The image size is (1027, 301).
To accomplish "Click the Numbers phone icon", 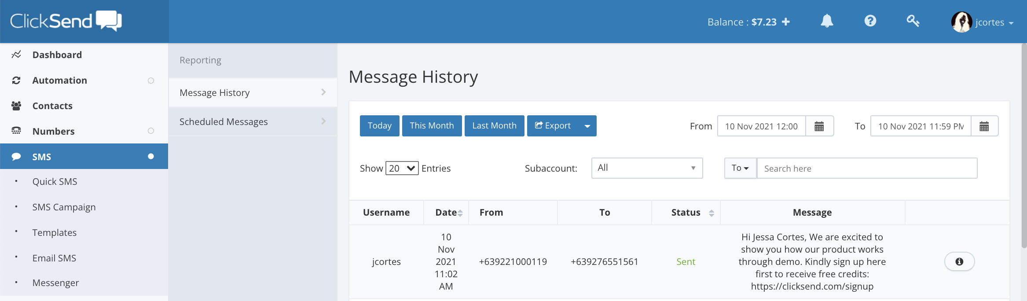I will [x=16, y=131].
